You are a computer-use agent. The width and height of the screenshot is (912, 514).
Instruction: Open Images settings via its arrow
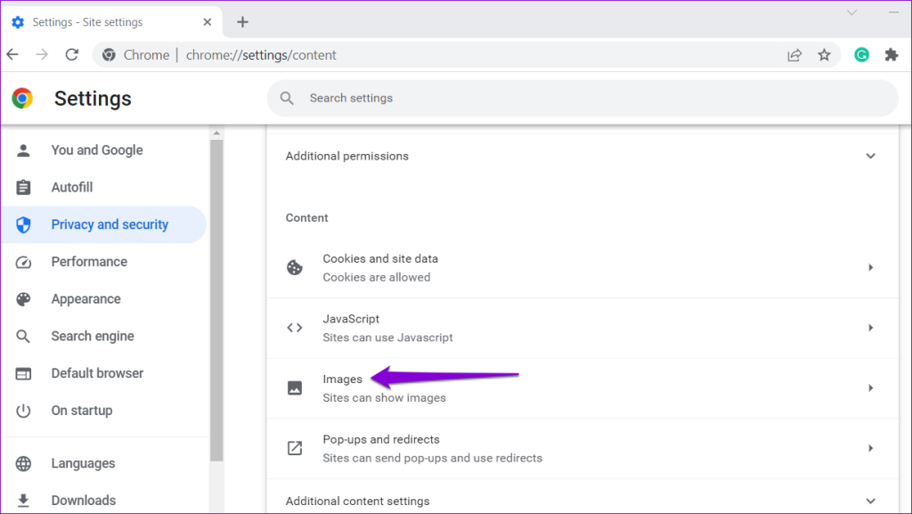[x=871, y=388]
